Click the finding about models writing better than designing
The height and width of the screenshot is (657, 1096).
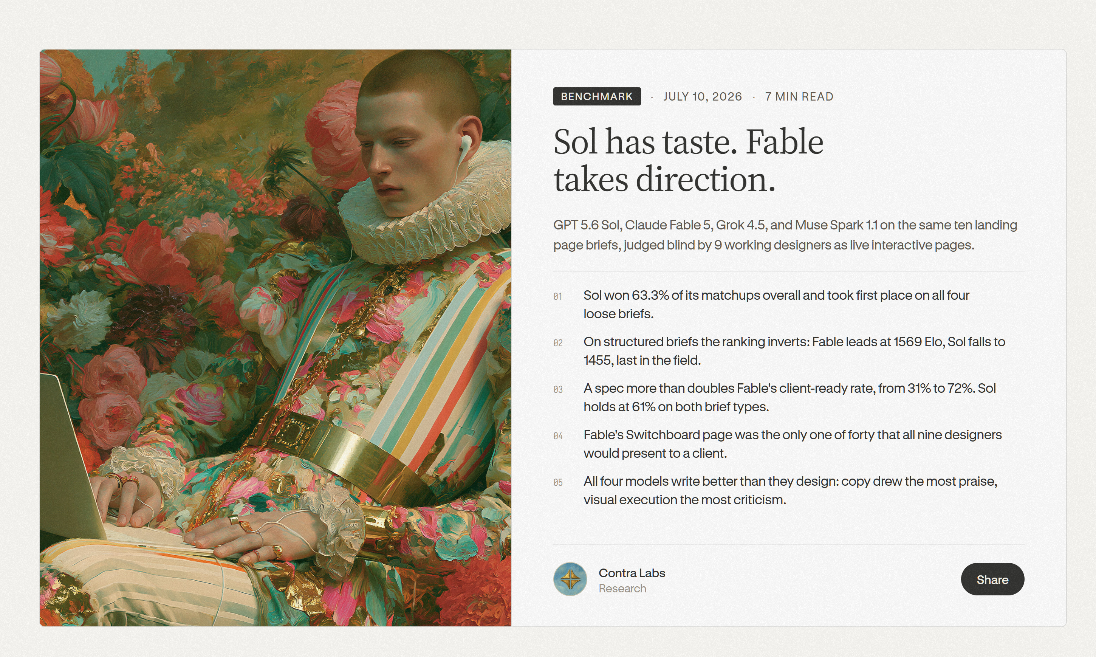tap(790, 491)
